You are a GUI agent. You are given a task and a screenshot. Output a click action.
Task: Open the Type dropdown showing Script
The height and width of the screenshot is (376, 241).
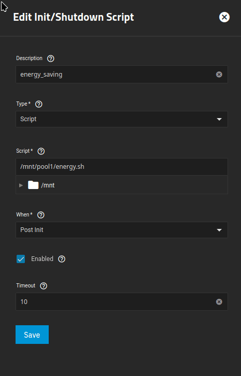tap(122, 119)
